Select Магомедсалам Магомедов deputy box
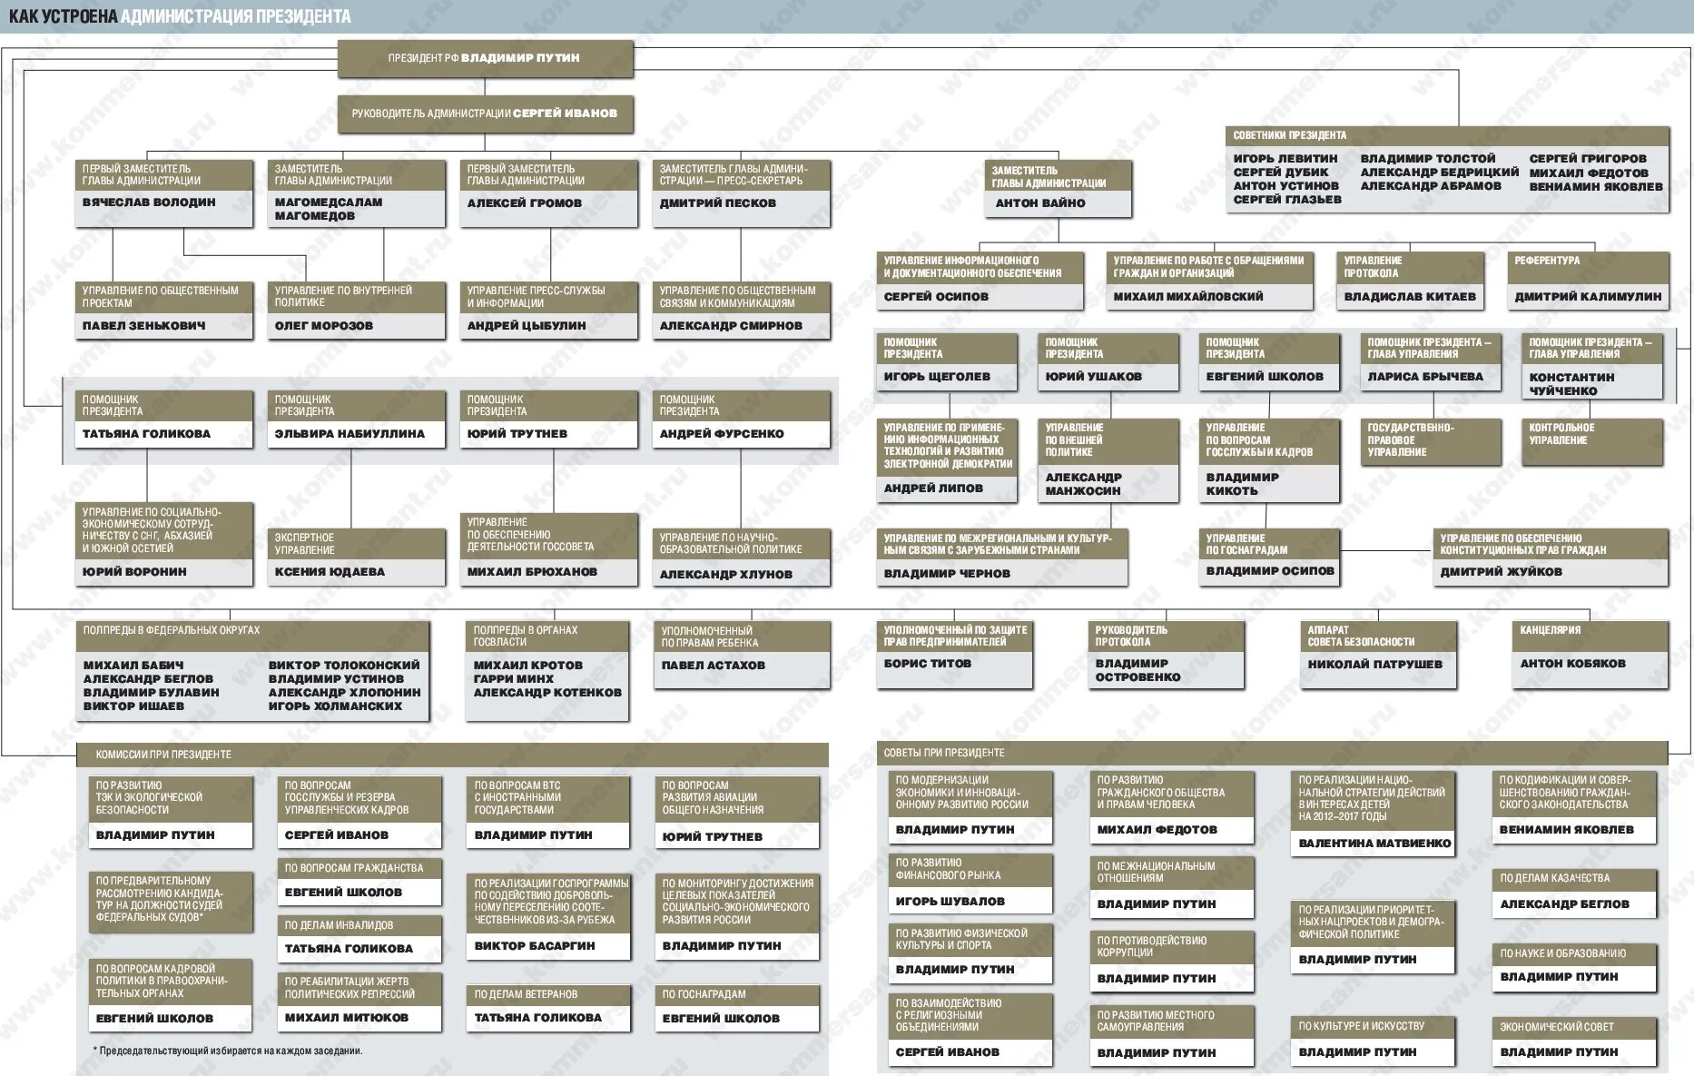Viewport: 1694px width, 1076px height. pyautogui.click(x=357, y=193)
